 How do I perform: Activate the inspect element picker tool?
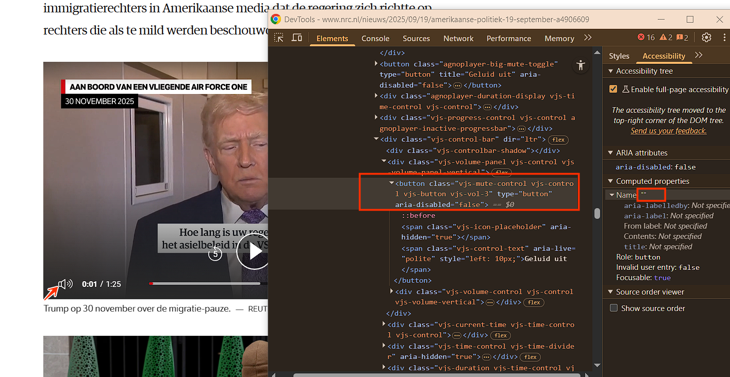coord(279,38)
